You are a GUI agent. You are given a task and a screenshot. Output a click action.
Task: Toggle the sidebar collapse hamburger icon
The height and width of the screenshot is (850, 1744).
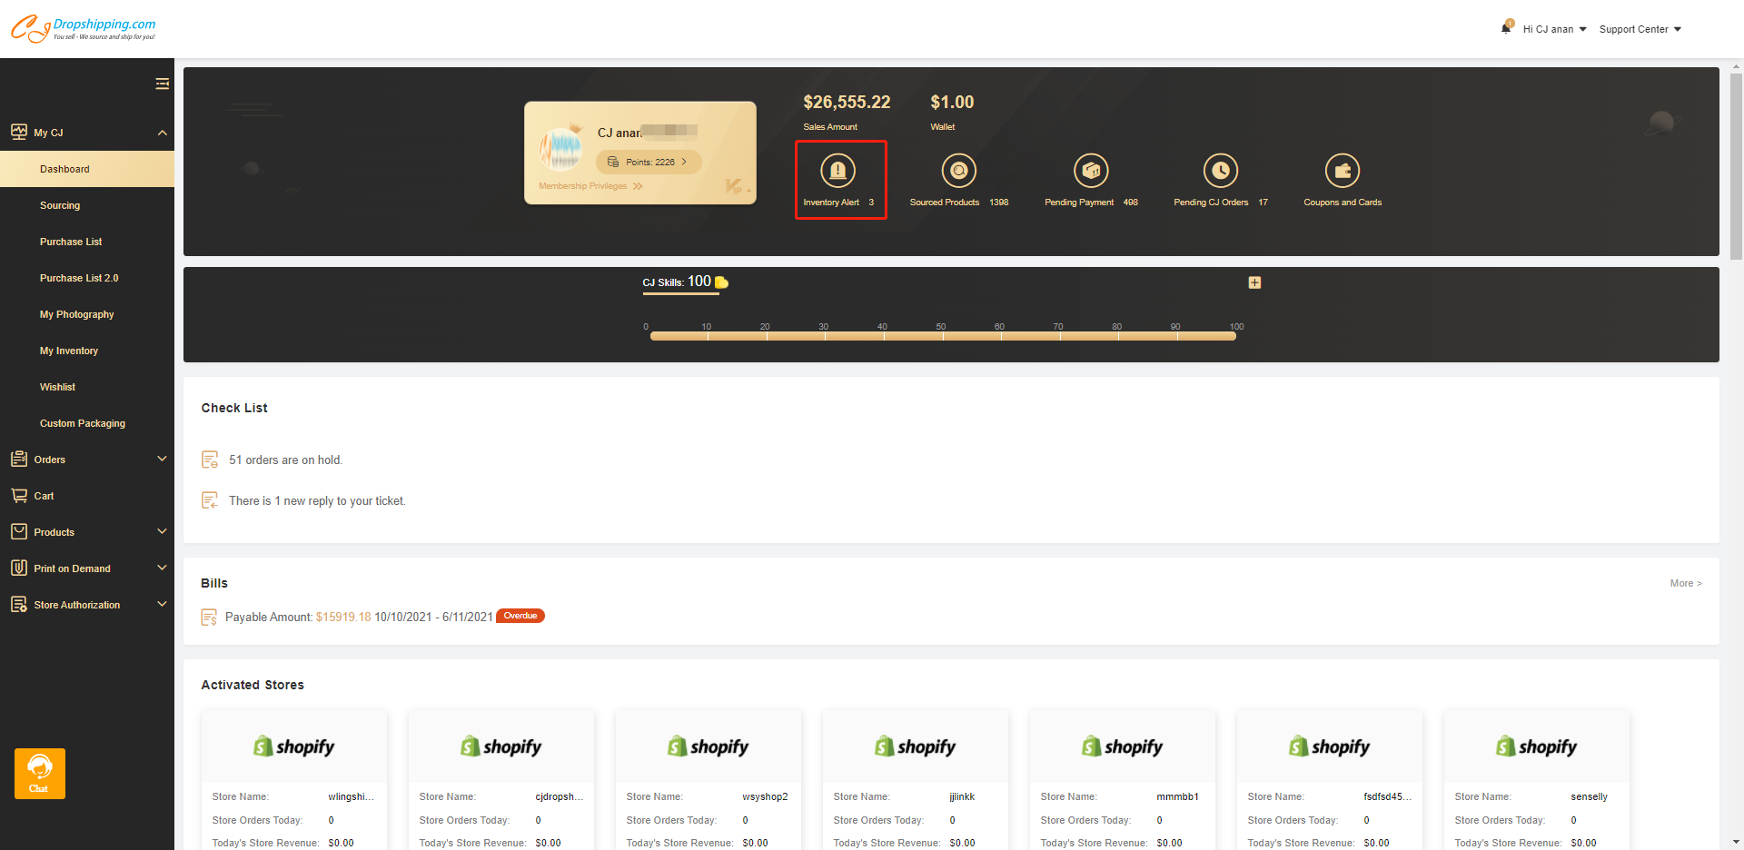point(162,84)
